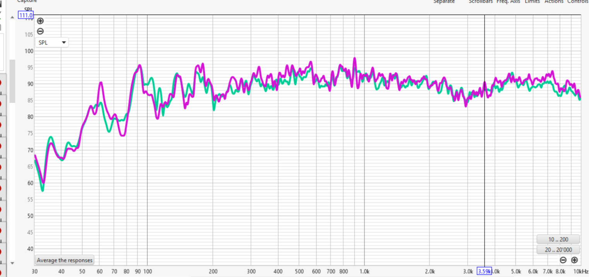Click the Separate toolbar item
This screenshot has width=589, height=277.
(444, 2)
